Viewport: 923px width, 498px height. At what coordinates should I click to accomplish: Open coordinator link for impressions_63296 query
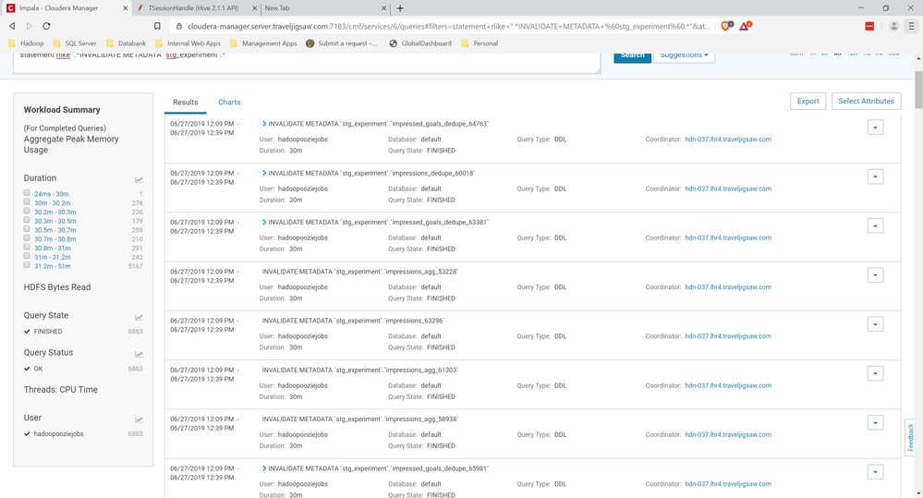[x=727, y=336]
